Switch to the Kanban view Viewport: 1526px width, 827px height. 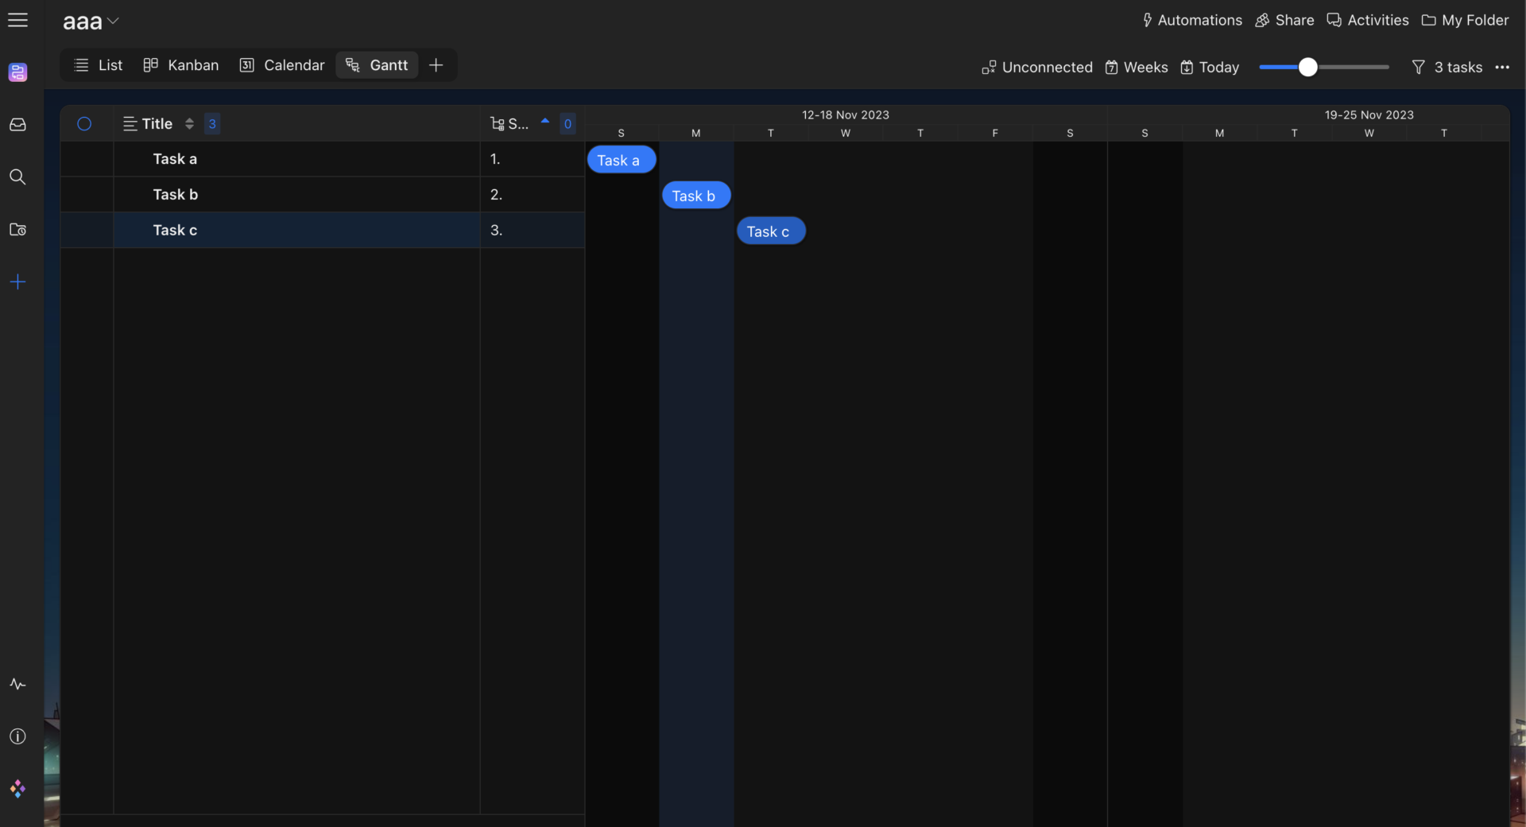(x=180, y=65)
